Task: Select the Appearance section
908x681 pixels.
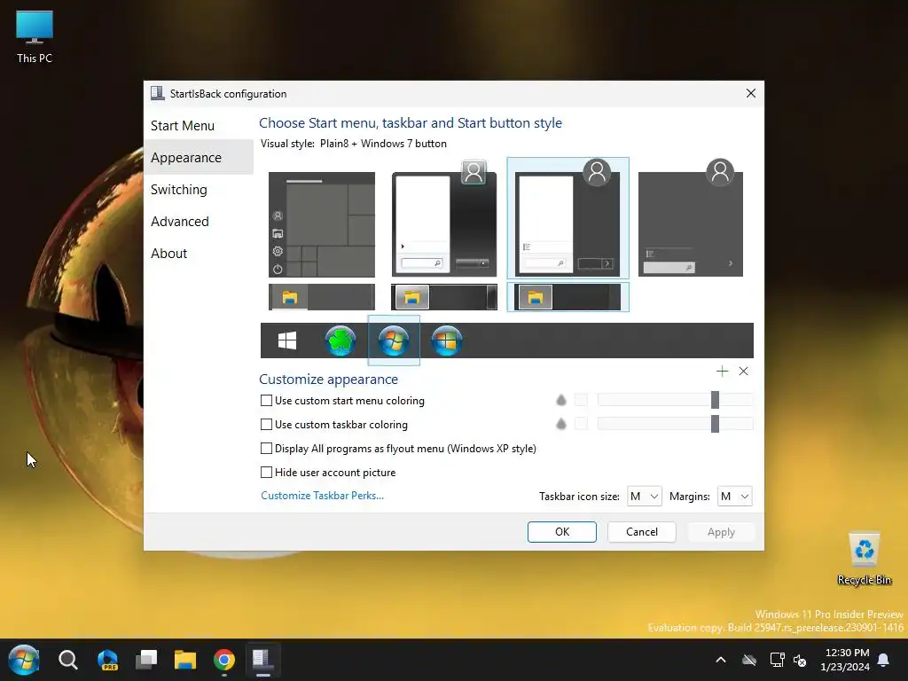Action: [x=198, y=158]
